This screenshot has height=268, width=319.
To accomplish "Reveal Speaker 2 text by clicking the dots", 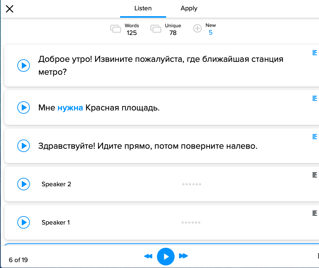I will point(192,184).
